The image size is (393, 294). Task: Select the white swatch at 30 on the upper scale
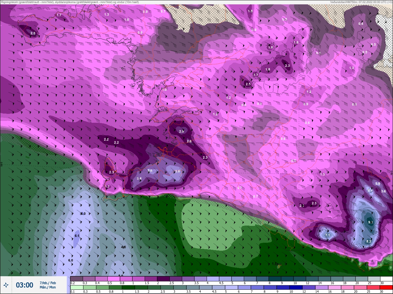tap(387, 279)
